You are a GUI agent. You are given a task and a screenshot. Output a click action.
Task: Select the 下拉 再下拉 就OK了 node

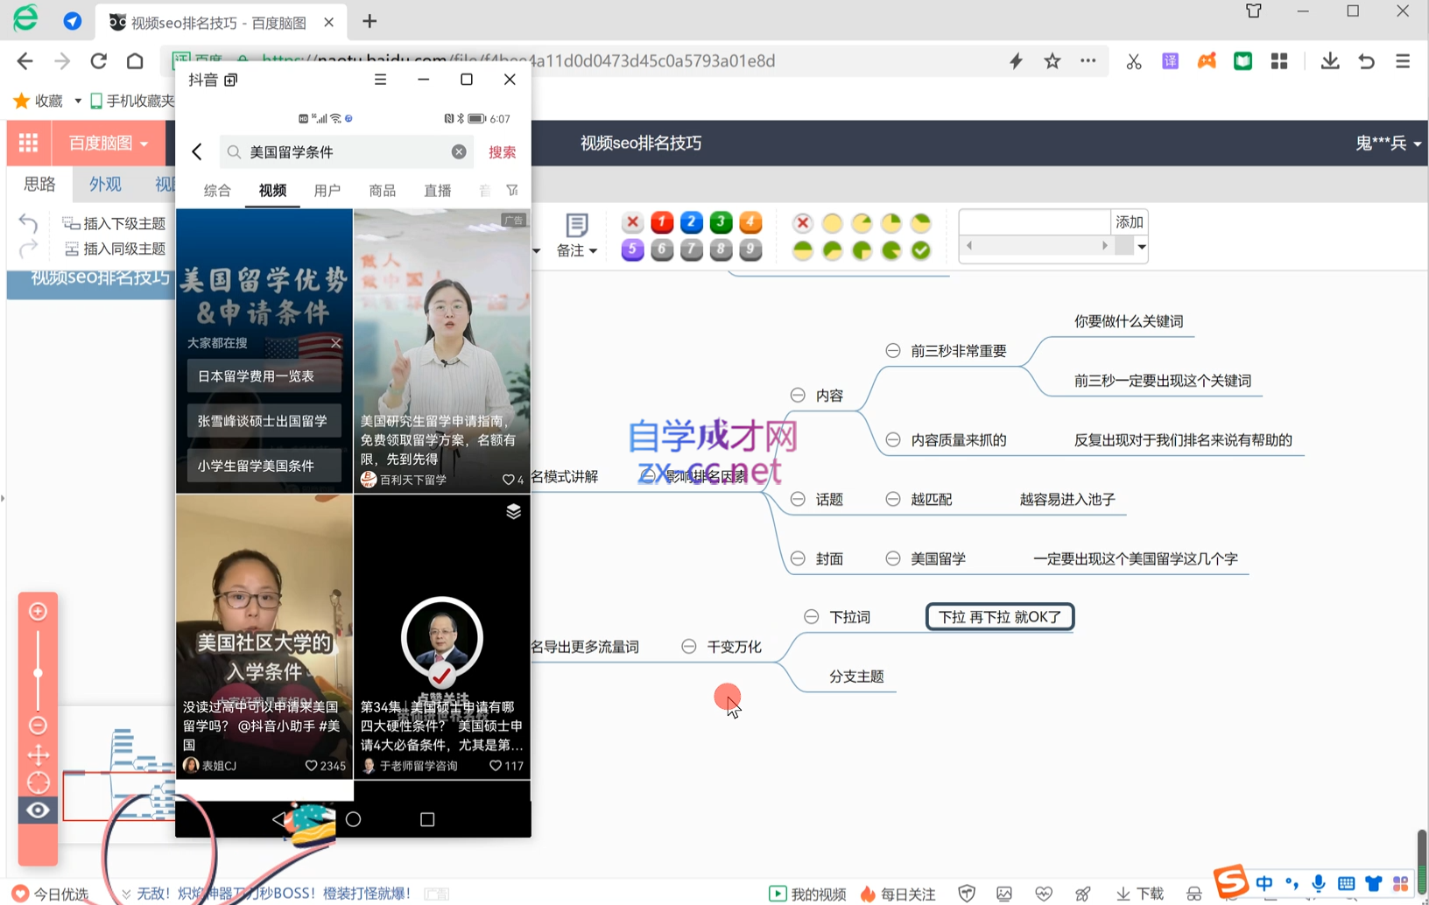tap(1000, 617)
